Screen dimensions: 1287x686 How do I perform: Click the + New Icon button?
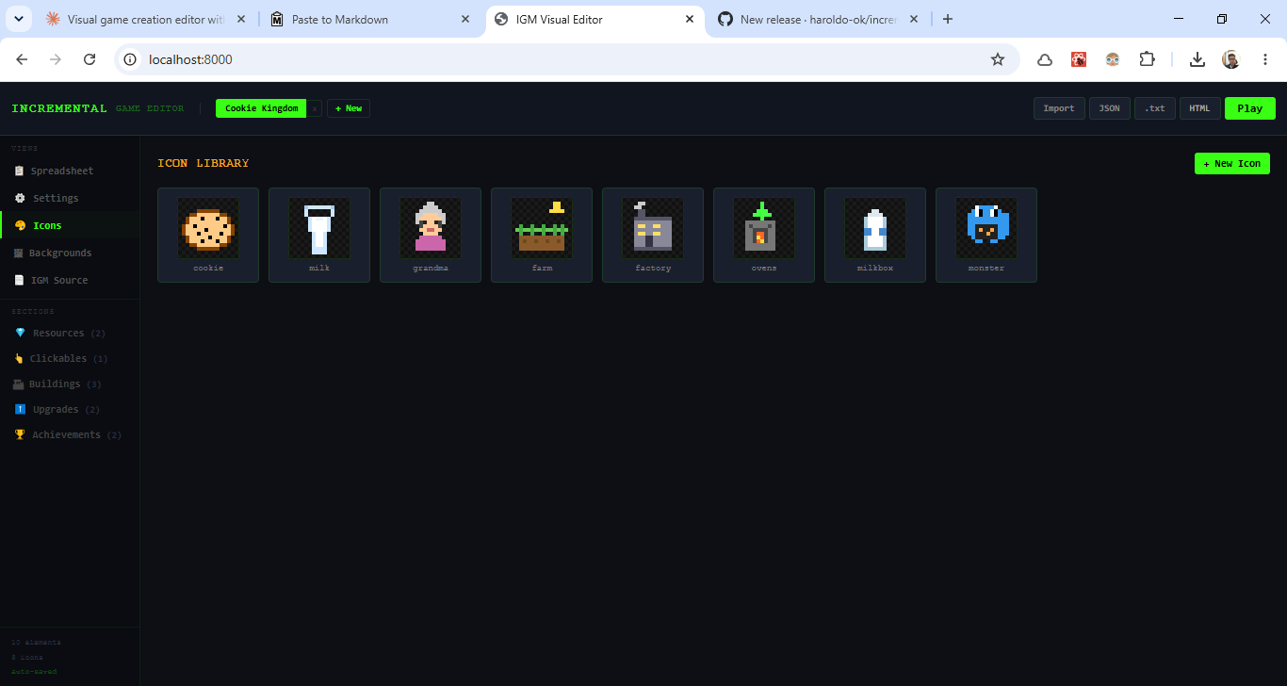[x=1232, y=163]
